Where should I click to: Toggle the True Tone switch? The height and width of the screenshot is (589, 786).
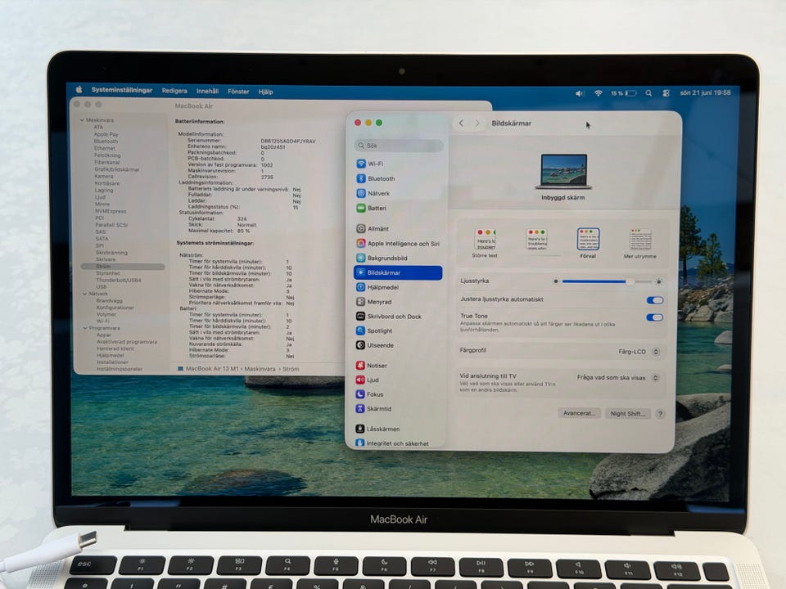coord(655,317)
